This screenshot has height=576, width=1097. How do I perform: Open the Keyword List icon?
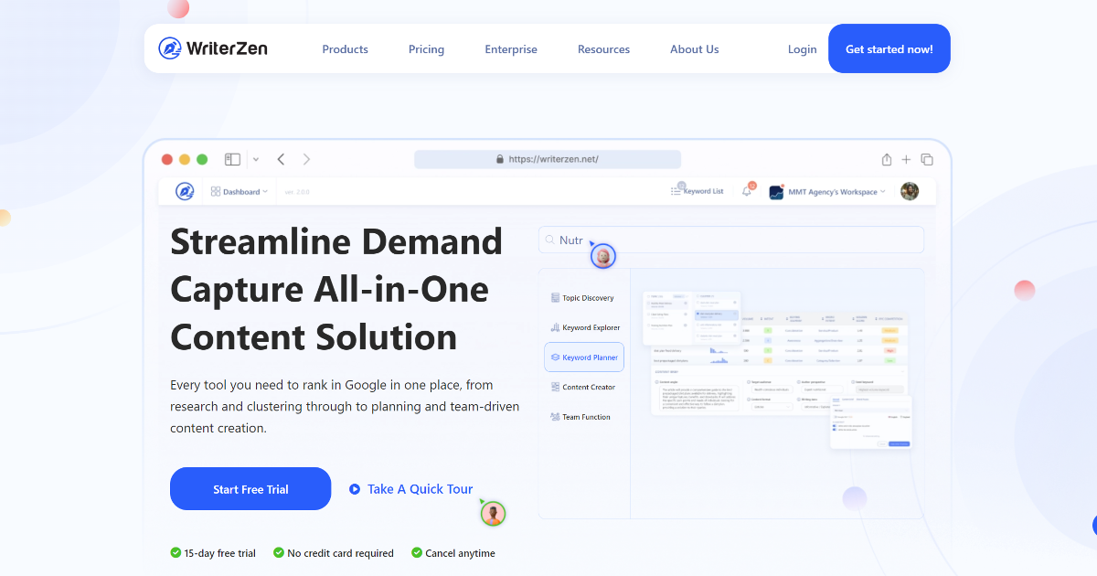point(676,191)
